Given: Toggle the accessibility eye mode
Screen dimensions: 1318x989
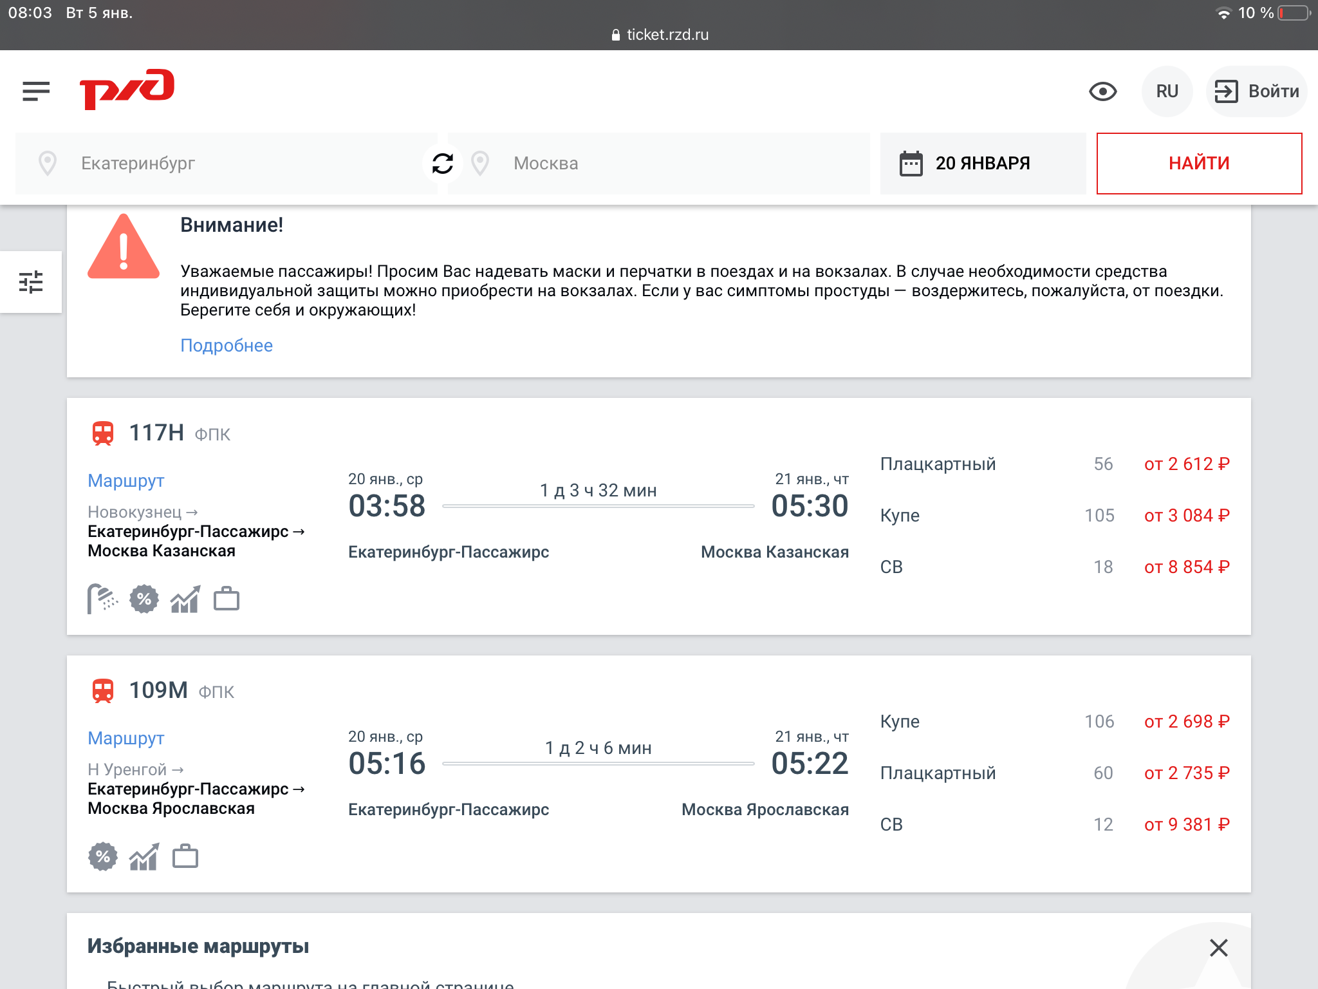Looking at the screenshot, I should point(1102,91).
